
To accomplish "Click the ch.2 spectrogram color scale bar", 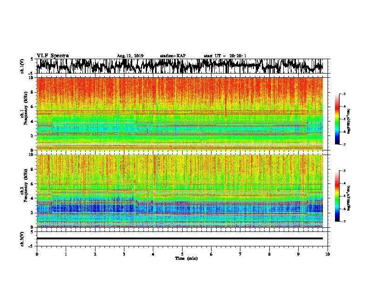I will [x=337, y=196].
